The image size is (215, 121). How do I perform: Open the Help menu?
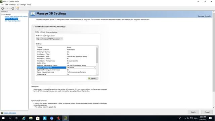(x=29, y=5)
